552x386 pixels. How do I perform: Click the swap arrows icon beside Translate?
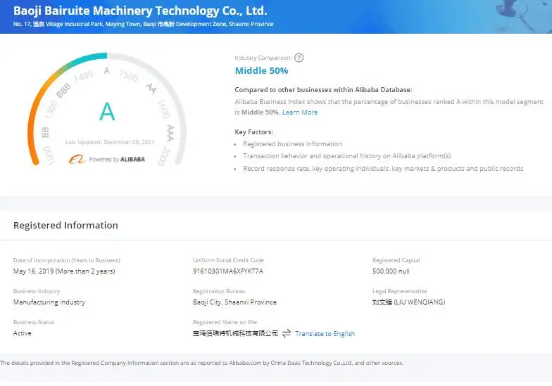click(x=287, y=333)
